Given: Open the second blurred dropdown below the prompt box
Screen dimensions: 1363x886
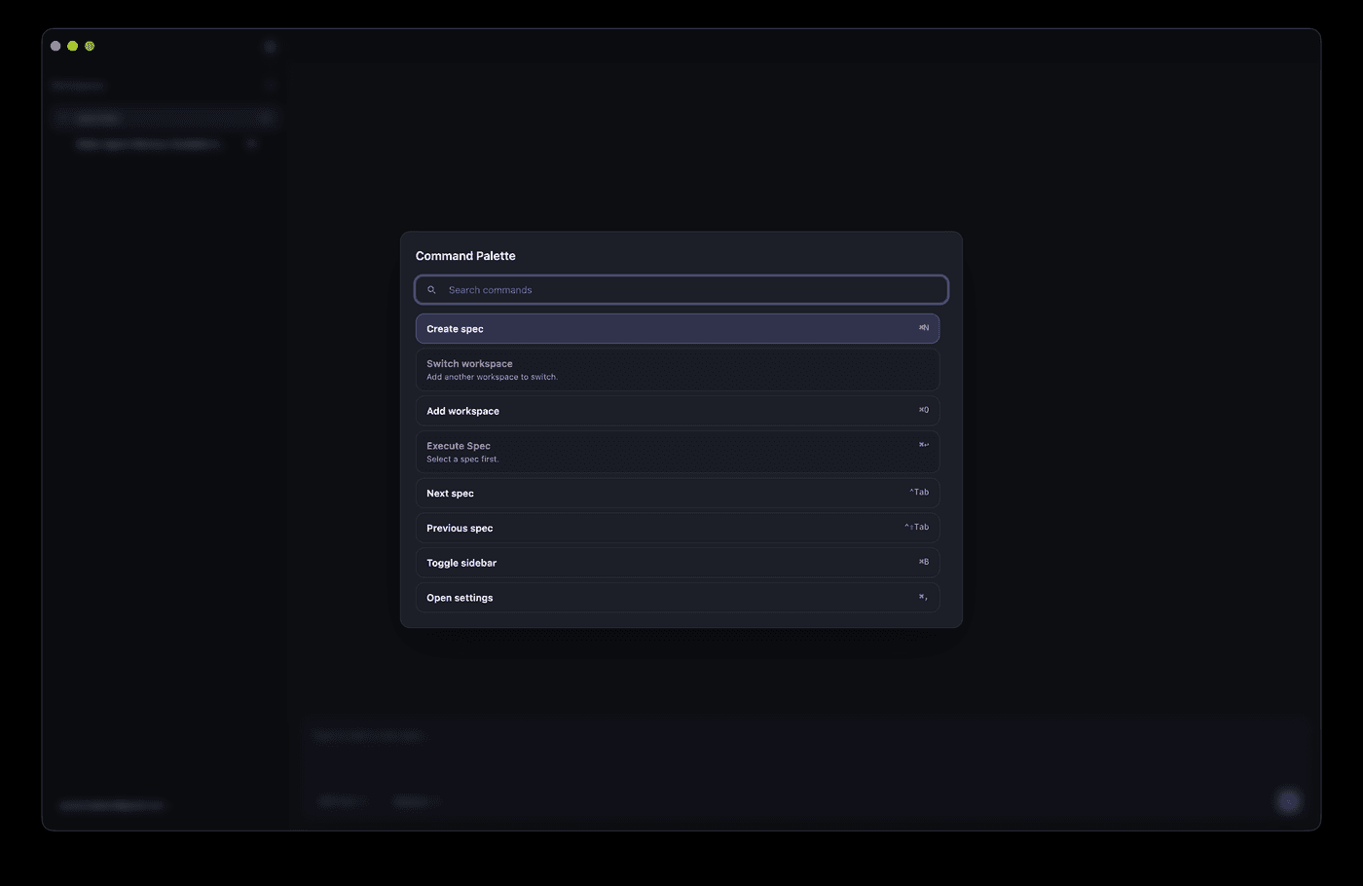Looking at the screenshot, I should pos(416,801).
